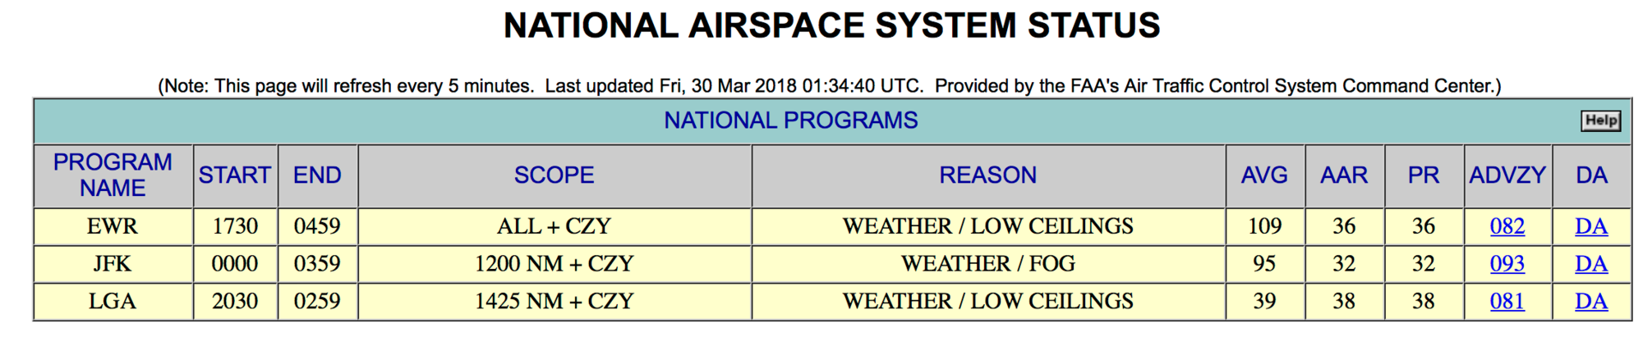Click the AVG column header
Viewport: 1643px width, 346px height.
1264,175
